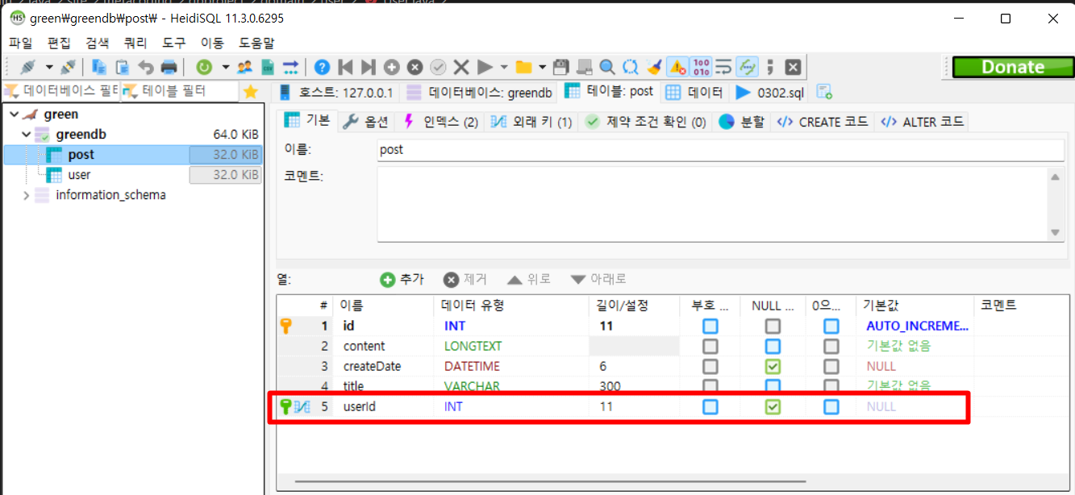Toggle the wrap long lines icon
Viewport: 1075px width, 495px height.
(x=723, y=67)
